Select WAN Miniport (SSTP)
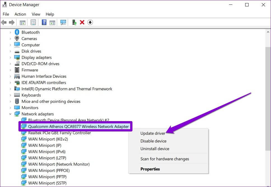 (47, 183)
